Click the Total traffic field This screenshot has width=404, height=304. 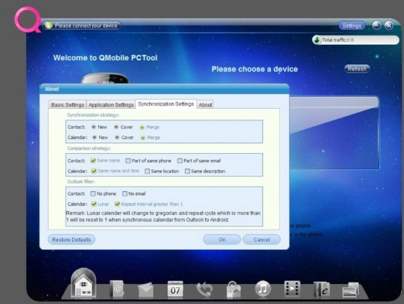(x=356, y=40)
